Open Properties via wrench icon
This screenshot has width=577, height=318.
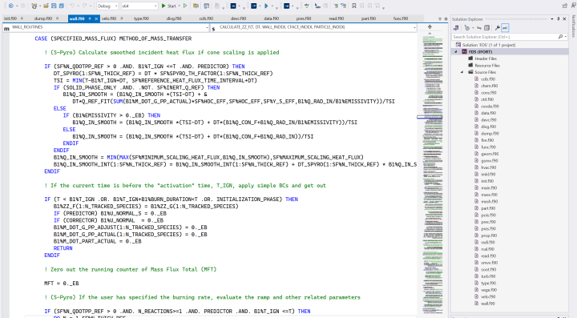(x=497, y=28)
